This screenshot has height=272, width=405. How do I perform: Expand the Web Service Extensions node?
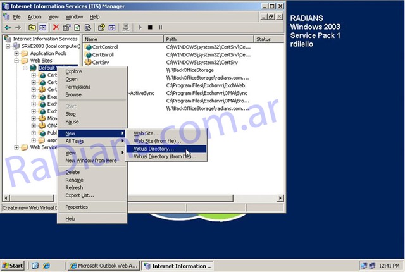coord(16,147)
